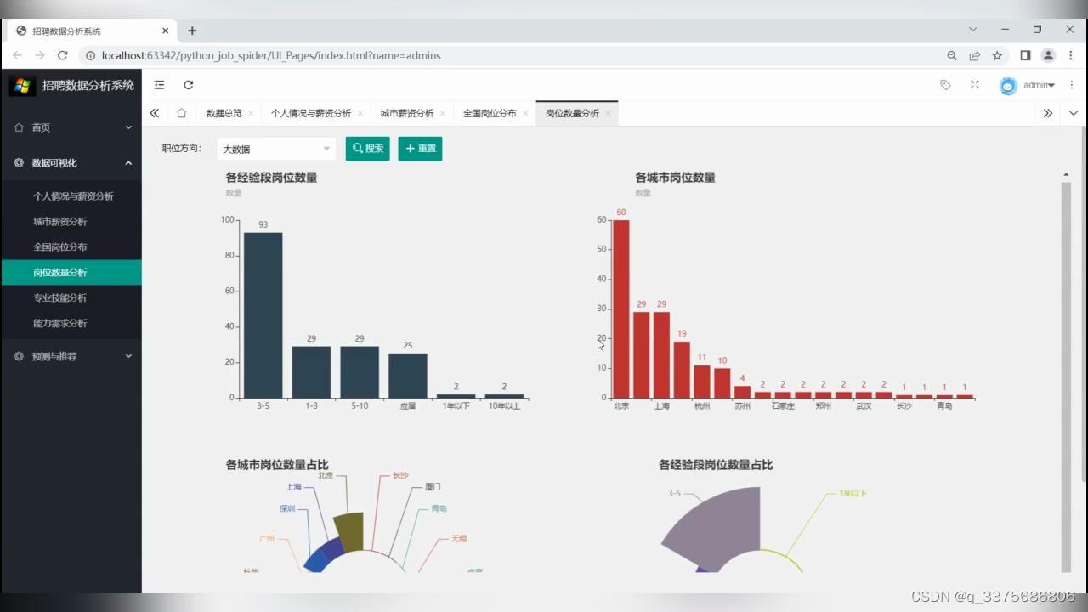Click the 重置 reset button
The image size is (1088, 612).
click(x=420, y=148)
